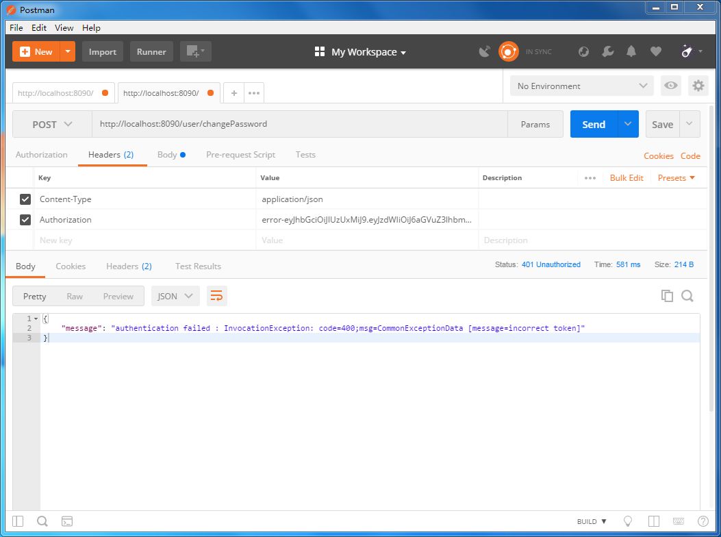Viewport: 721px width, 537px height.
Task: Open Send options dropdown arrow
Action: 628,124
